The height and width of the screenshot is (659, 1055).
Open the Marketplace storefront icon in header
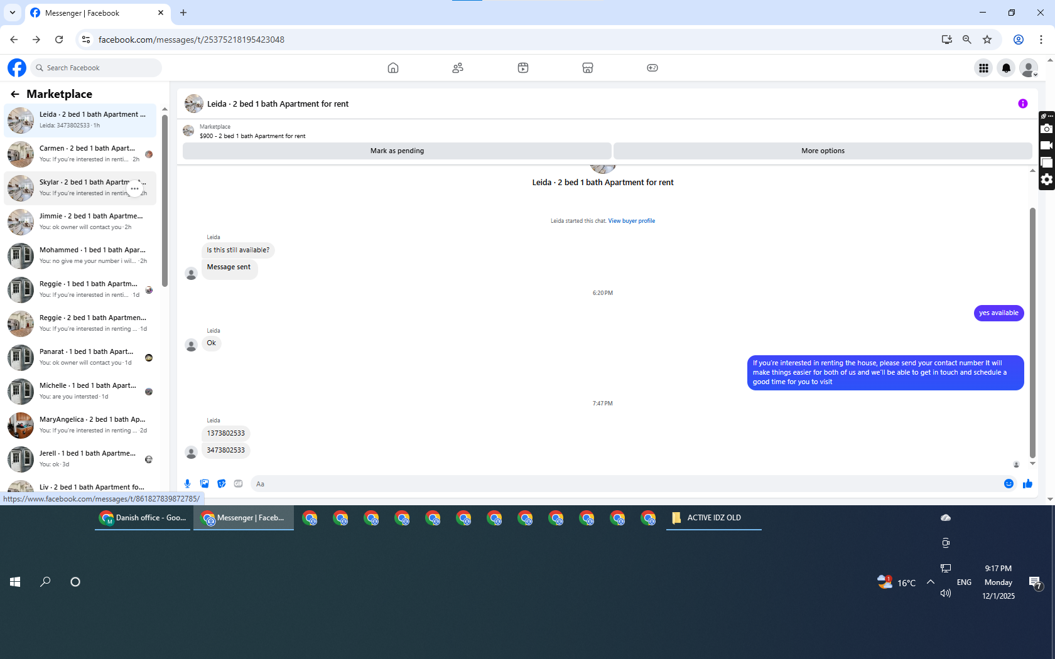point(588,68)
